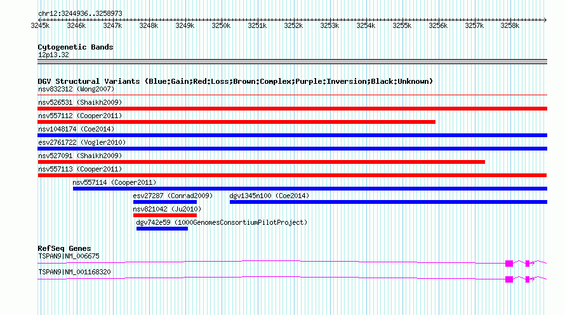
Task: Select the red bar under nsv526531
Action: tap(292, 109)
